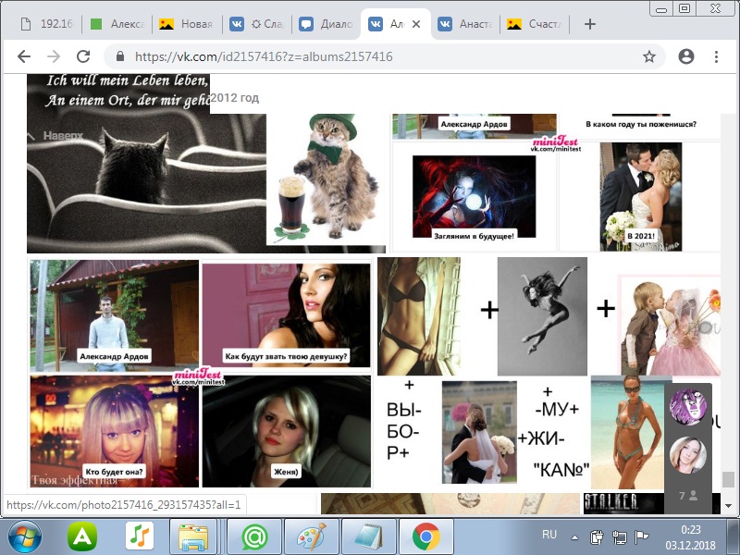The height and width of the screenshot is (555, 740).
Task: Switch to the Счастл tab
Action: click(536, 24)
